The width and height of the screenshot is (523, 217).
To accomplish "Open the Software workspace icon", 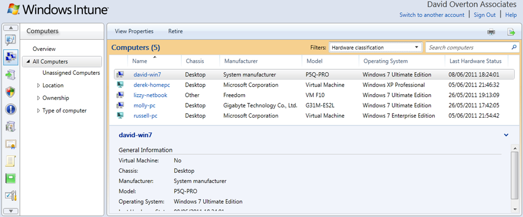I will tap(11, 127).
